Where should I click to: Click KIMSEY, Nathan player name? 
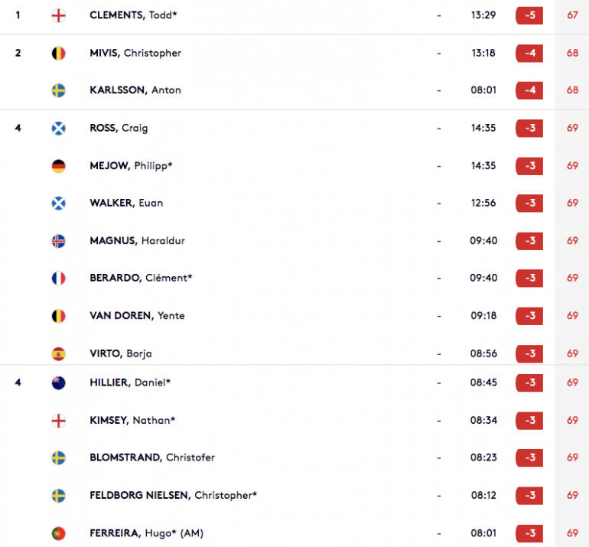point(132,420)
